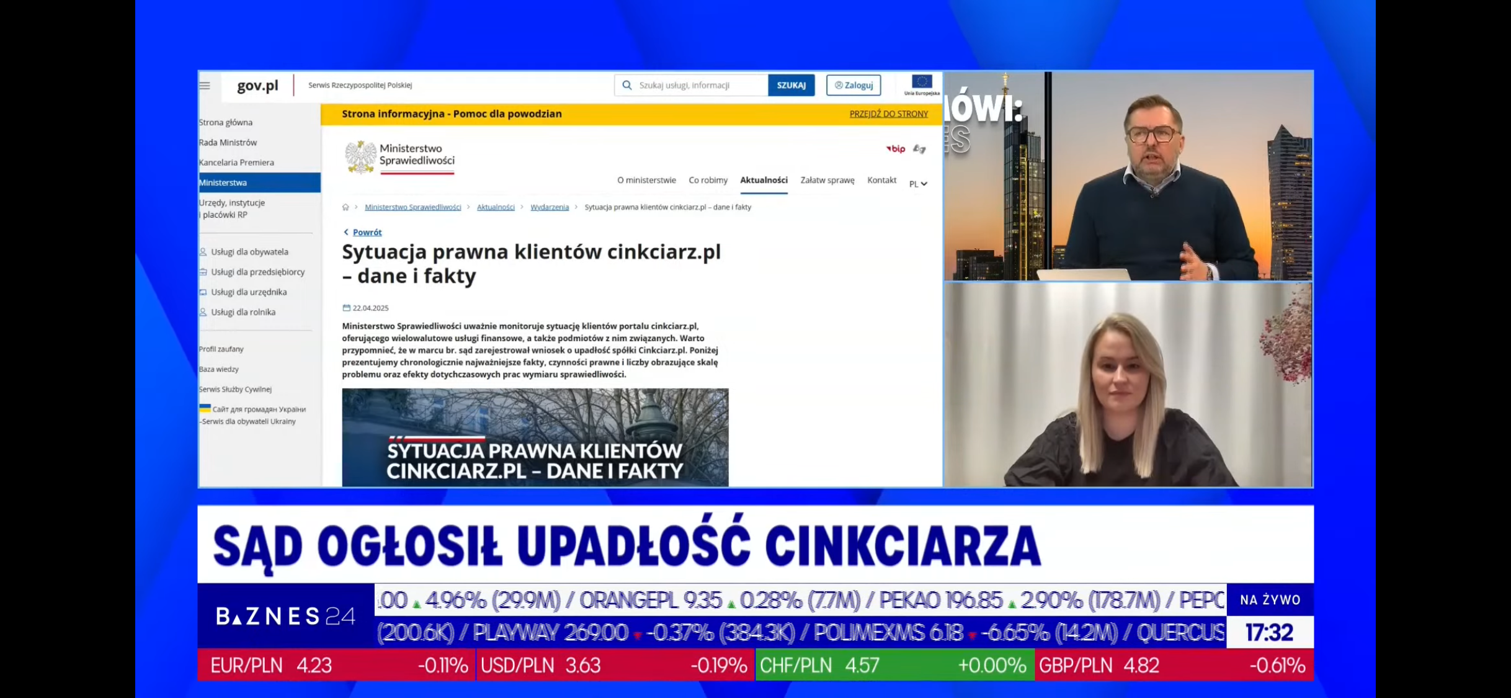Click the Ukrainian flag icon in the sidebar
Image resolution: width=1511 pixels, height=698 pixels.
point(205,408)
